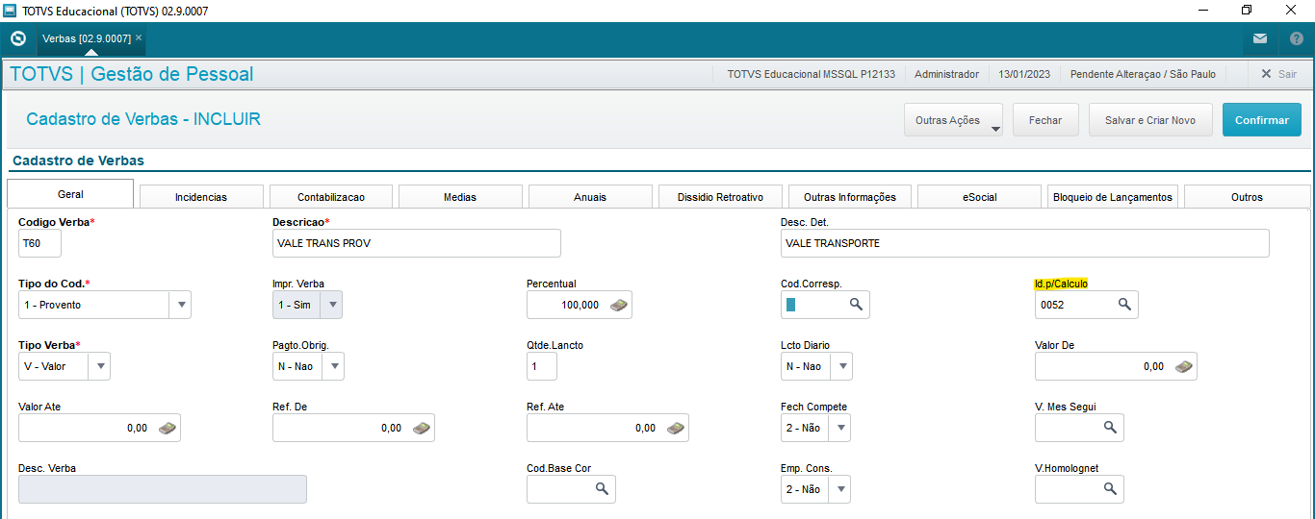Open lookup magnifier for V. Mes Segui
1315x519 pixels.
click(x=1110, y=428)
